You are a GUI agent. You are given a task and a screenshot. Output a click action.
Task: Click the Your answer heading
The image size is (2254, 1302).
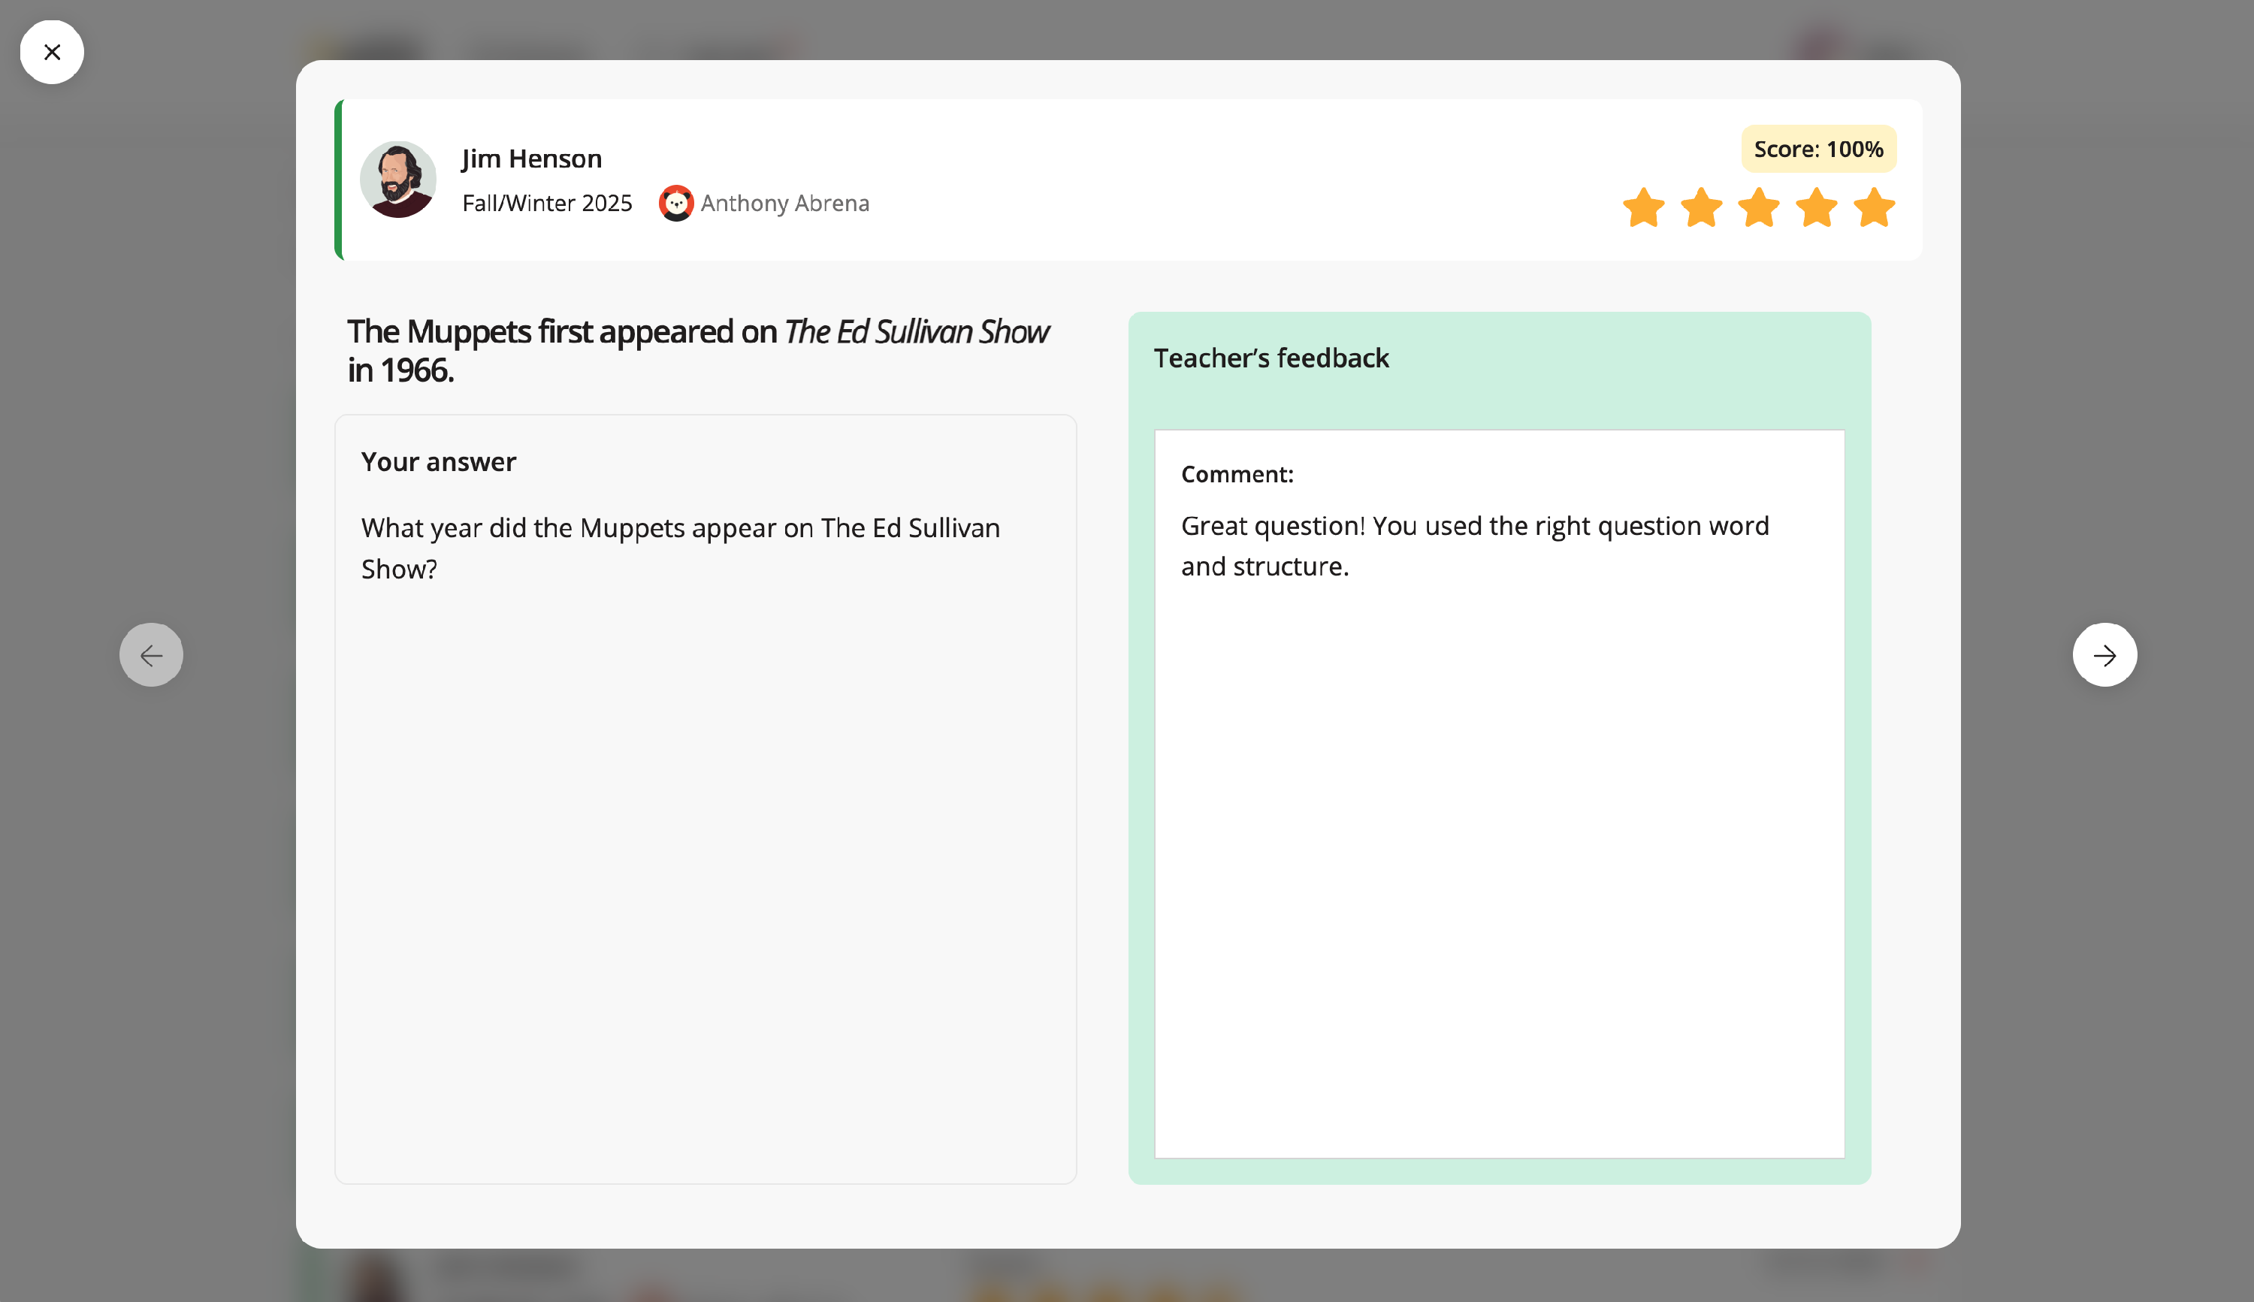(x=438, y=461)
